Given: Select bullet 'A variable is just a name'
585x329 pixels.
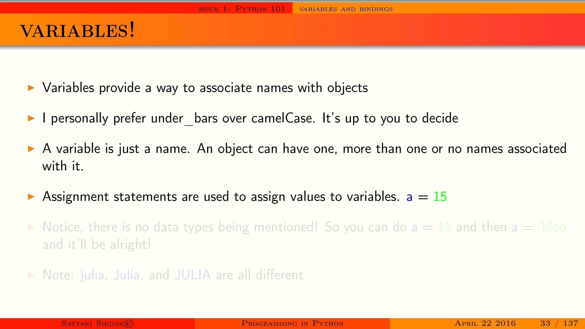Looking at the screenshot, I should [304, 157].
